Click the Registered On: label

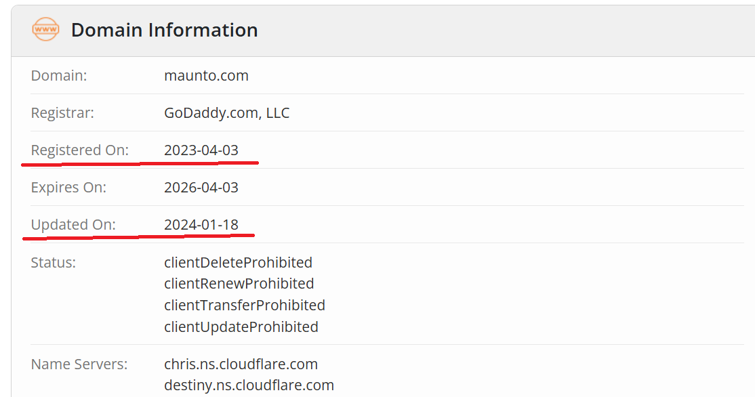[79, 150]
